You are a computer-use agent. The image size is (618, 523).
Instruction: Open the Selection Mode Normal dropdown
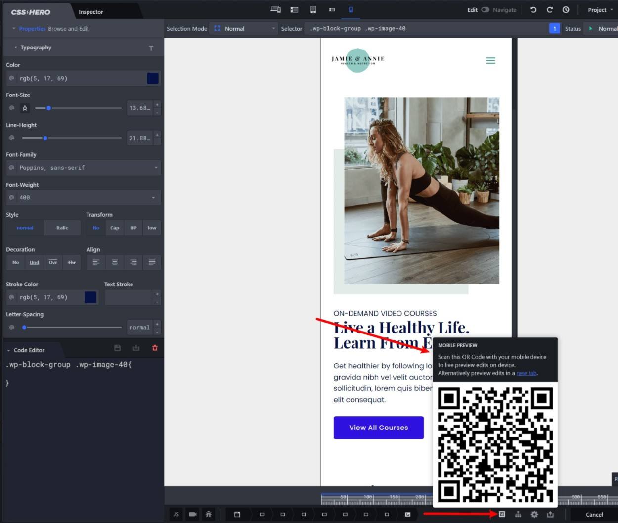(x=244, y=29)
